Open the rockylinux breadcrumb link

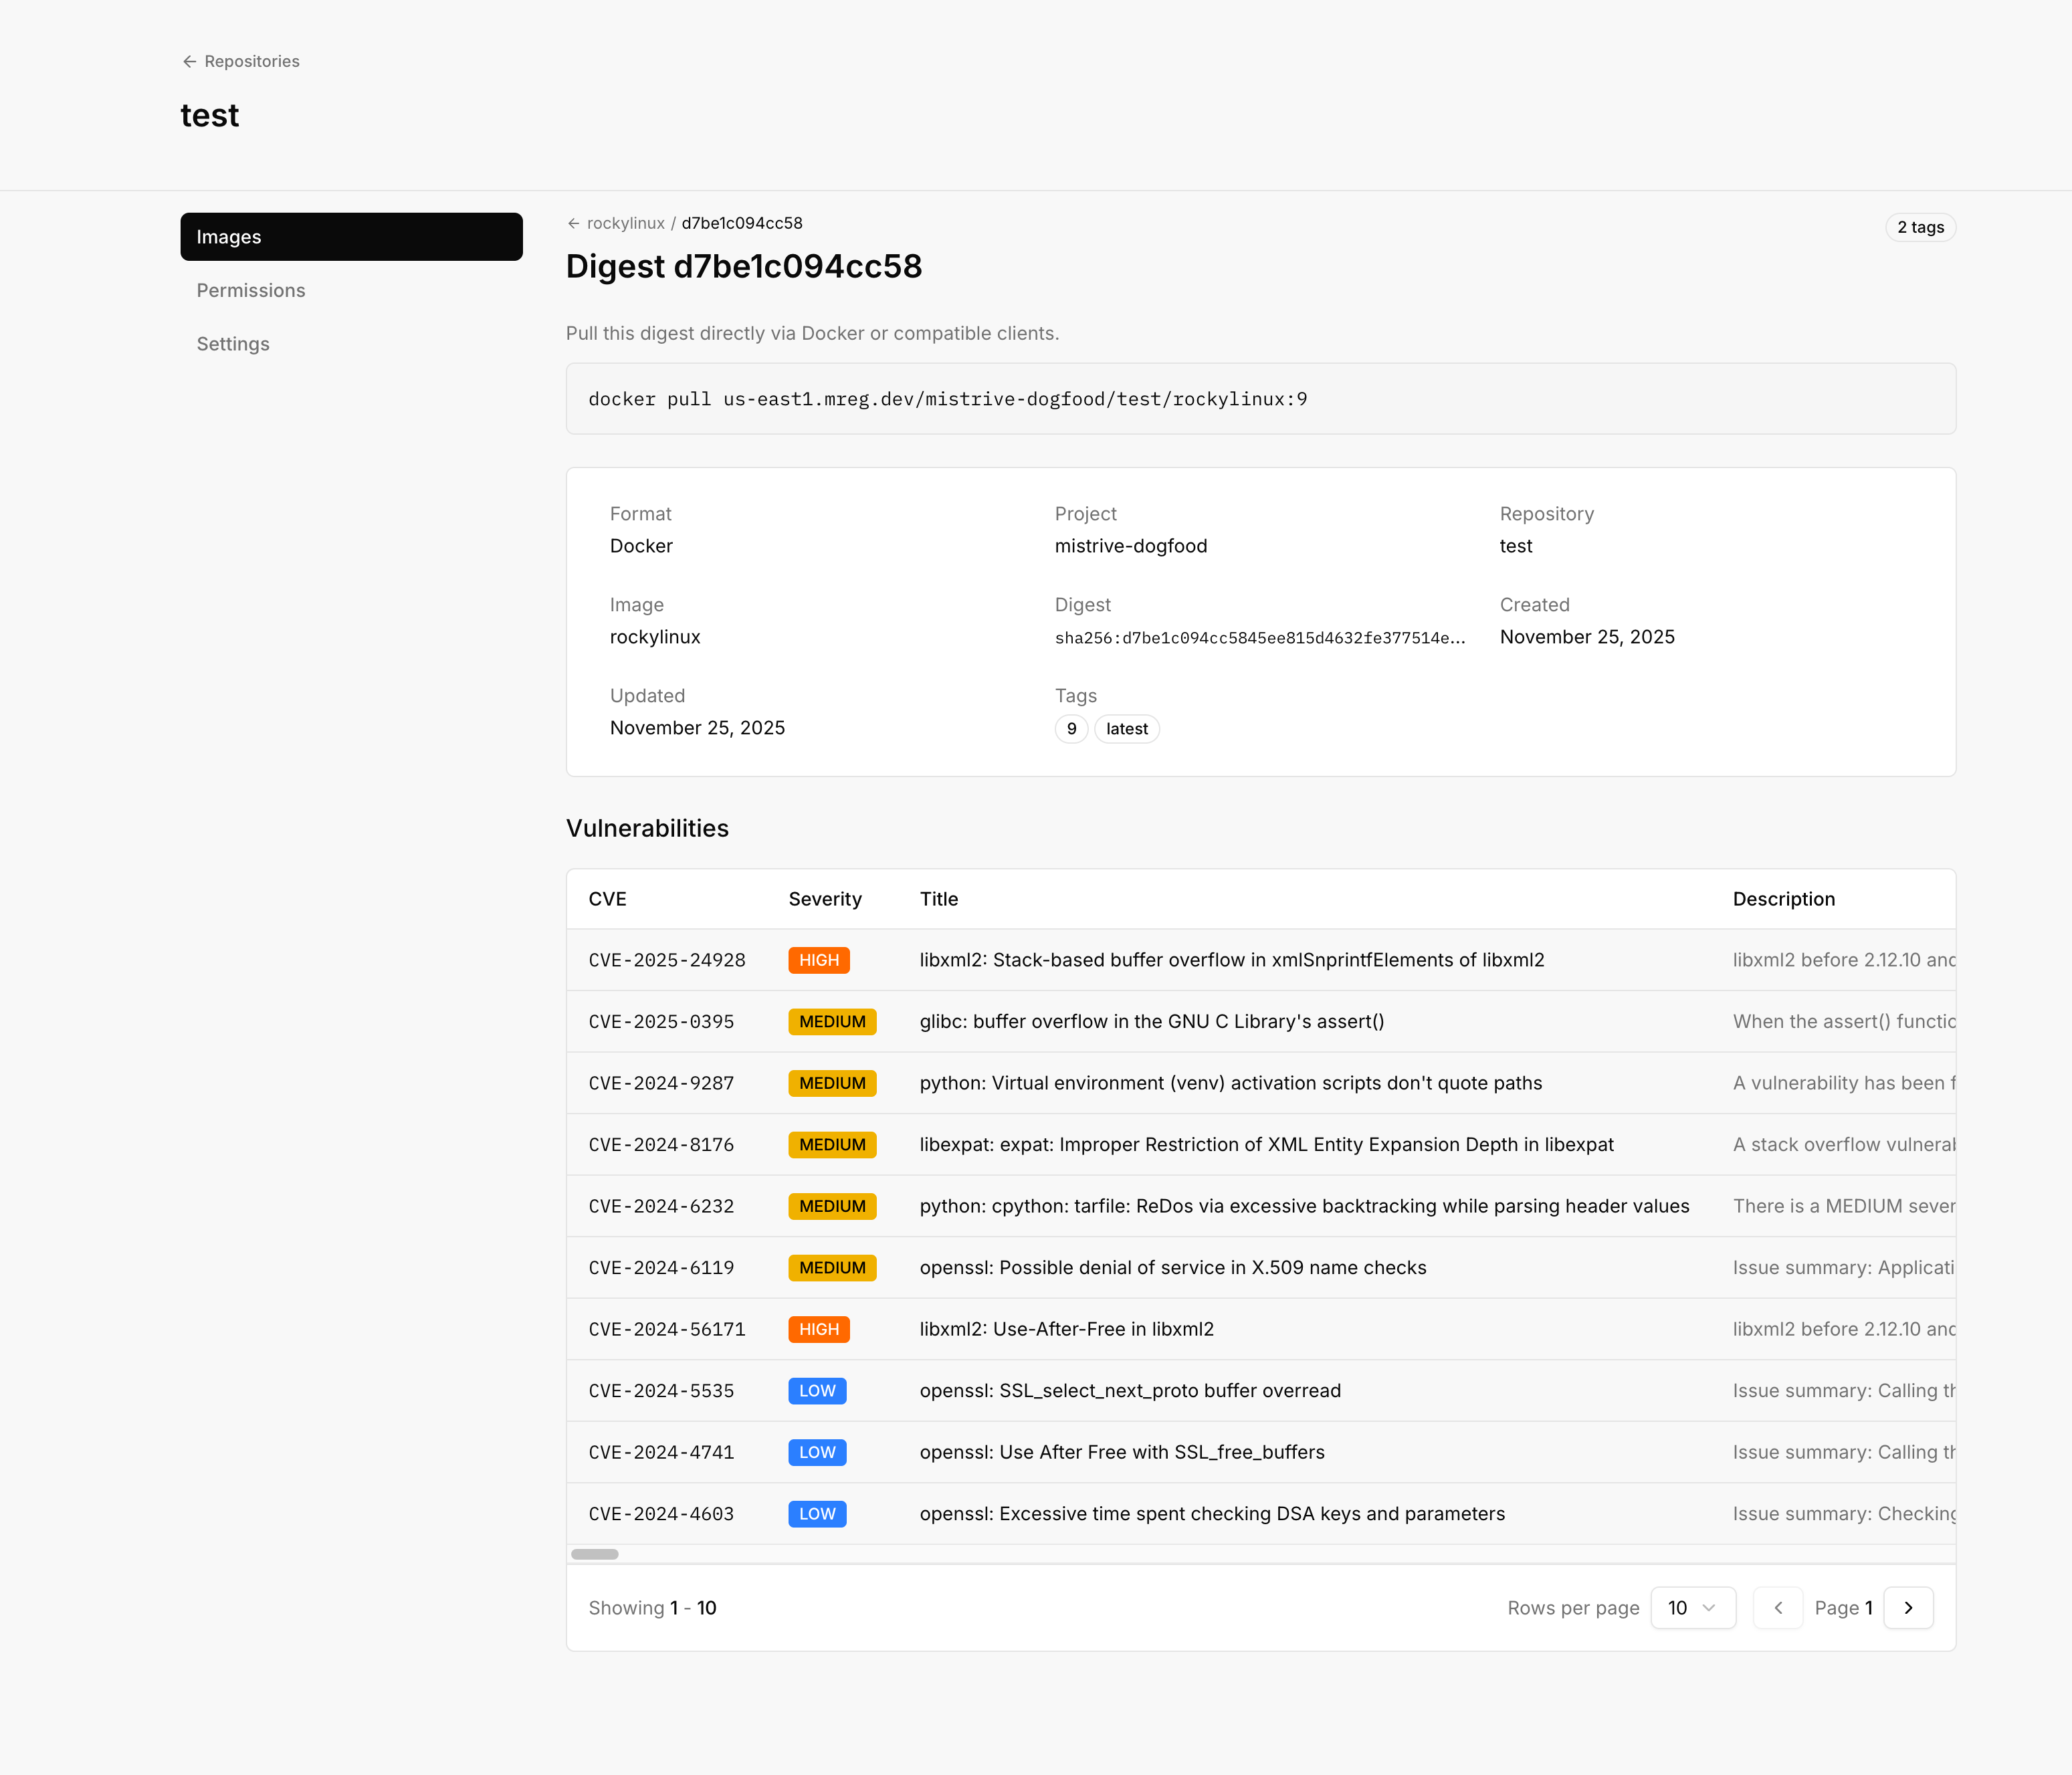tap(625, 224)
